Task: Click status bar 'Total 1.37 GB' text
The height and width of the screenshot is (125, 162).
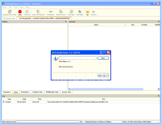Action: pos(137,122)
